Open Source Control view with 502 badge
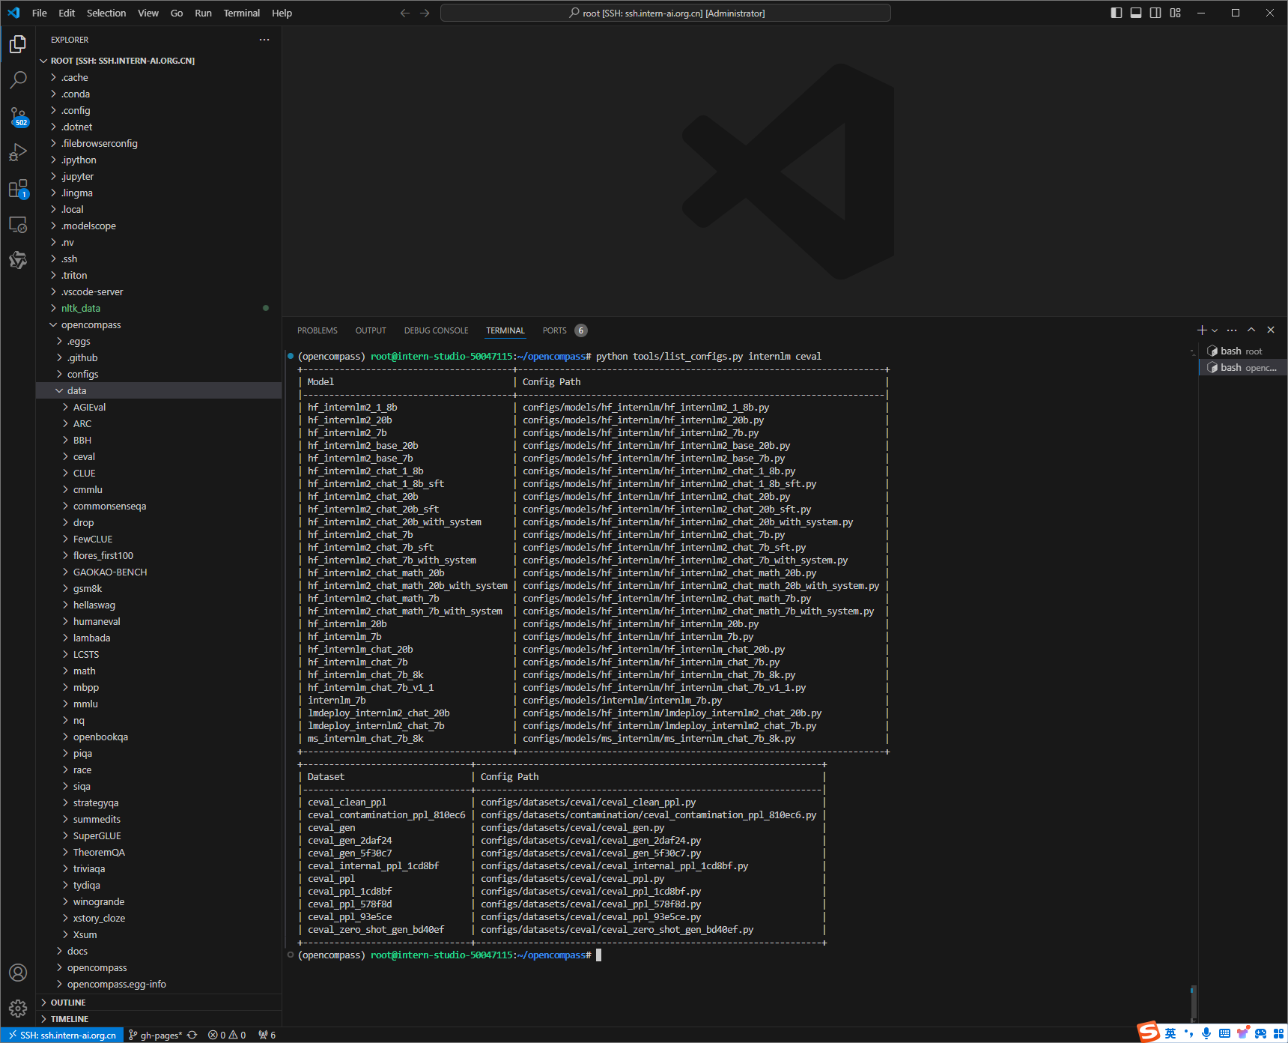Image resolution: width=1288 pixels, height=1043 pixels. coord(18,116)
